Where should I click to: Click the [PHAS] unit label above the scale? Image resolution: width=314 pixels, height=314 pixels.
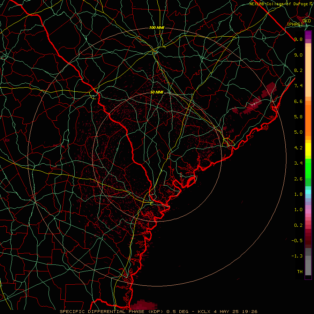coord(295,24)
